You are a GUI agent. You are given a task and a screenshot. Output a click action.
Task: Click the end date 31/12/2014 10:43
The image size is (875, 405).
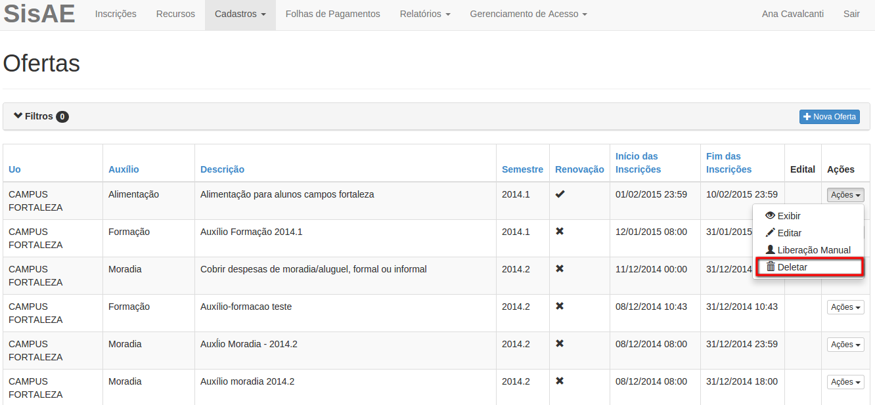(742, 307)
